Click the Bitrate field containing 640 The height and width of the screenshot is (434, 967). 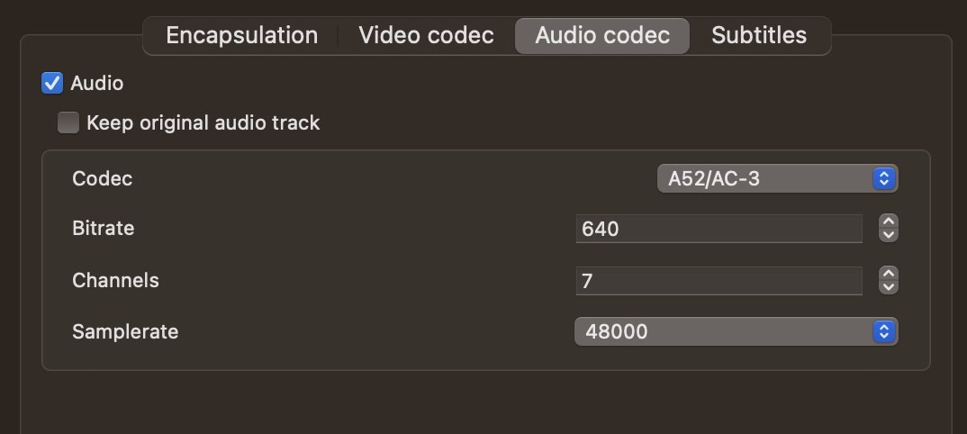coord(718,229)
